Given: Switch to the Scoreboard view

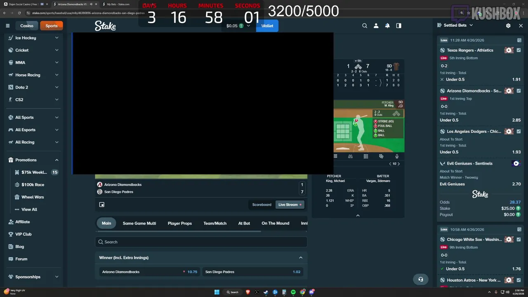Looking at the screenshot, I should click(x=262, y=205).
